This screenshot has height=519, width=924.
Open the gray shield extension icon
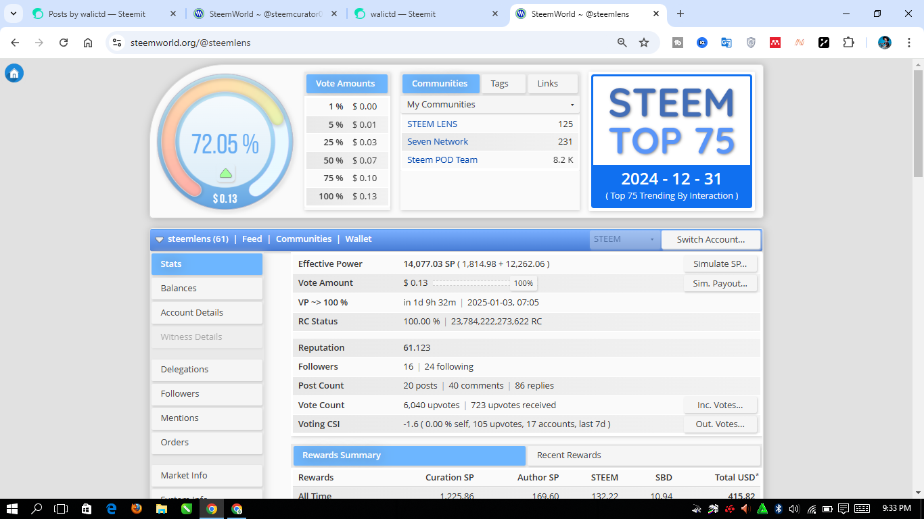(x=751, y=43)
